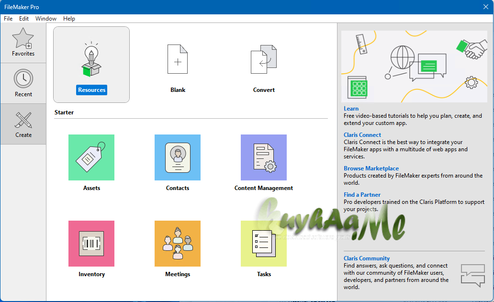
Task: Click the Browse Marketplace link
Action: click(x=371, y=168)
